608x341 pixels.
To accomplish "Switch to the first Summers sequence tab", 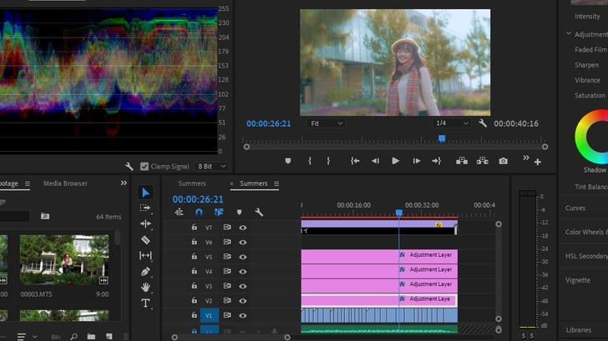I will [x=191, y=183].
